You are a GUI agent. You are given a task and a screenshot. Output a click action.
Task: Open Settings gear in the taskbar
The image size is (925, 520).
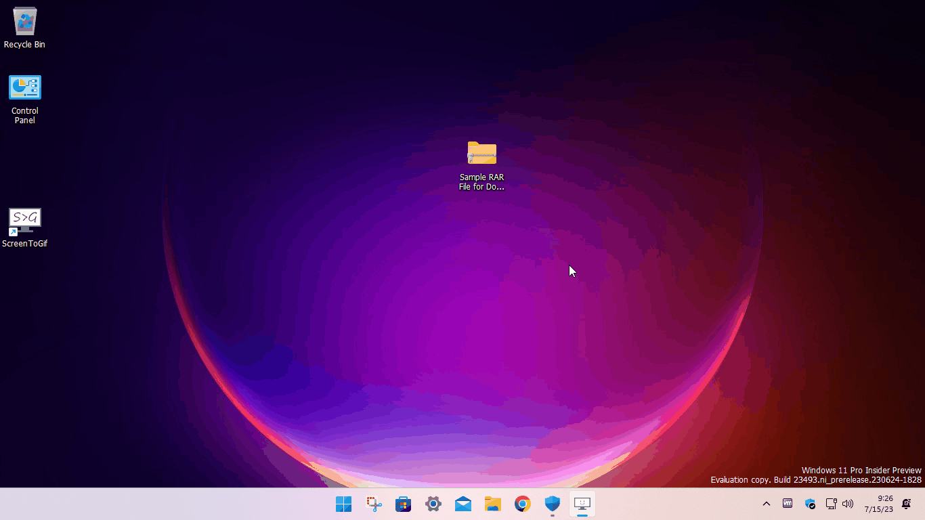pyautogui.click(x=433, y=504)
